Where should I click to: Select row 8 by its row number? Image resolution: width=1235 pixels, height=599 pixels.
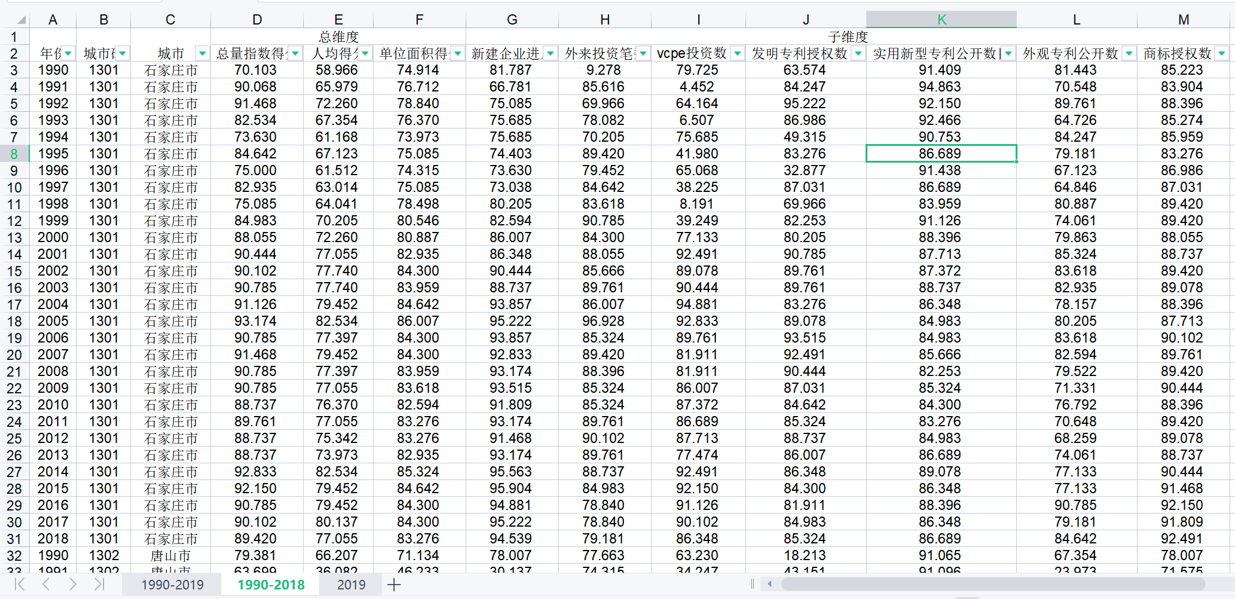pos(14,154)
